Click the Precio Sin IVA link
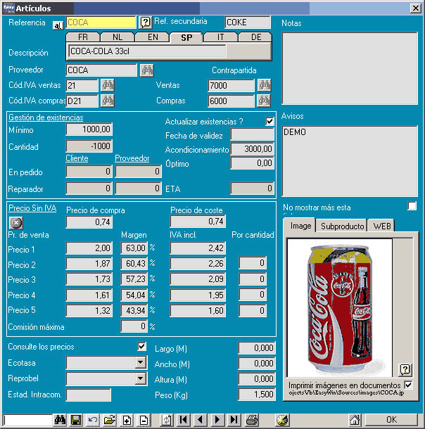Screen dimensions: 425x429 [32, 208]
